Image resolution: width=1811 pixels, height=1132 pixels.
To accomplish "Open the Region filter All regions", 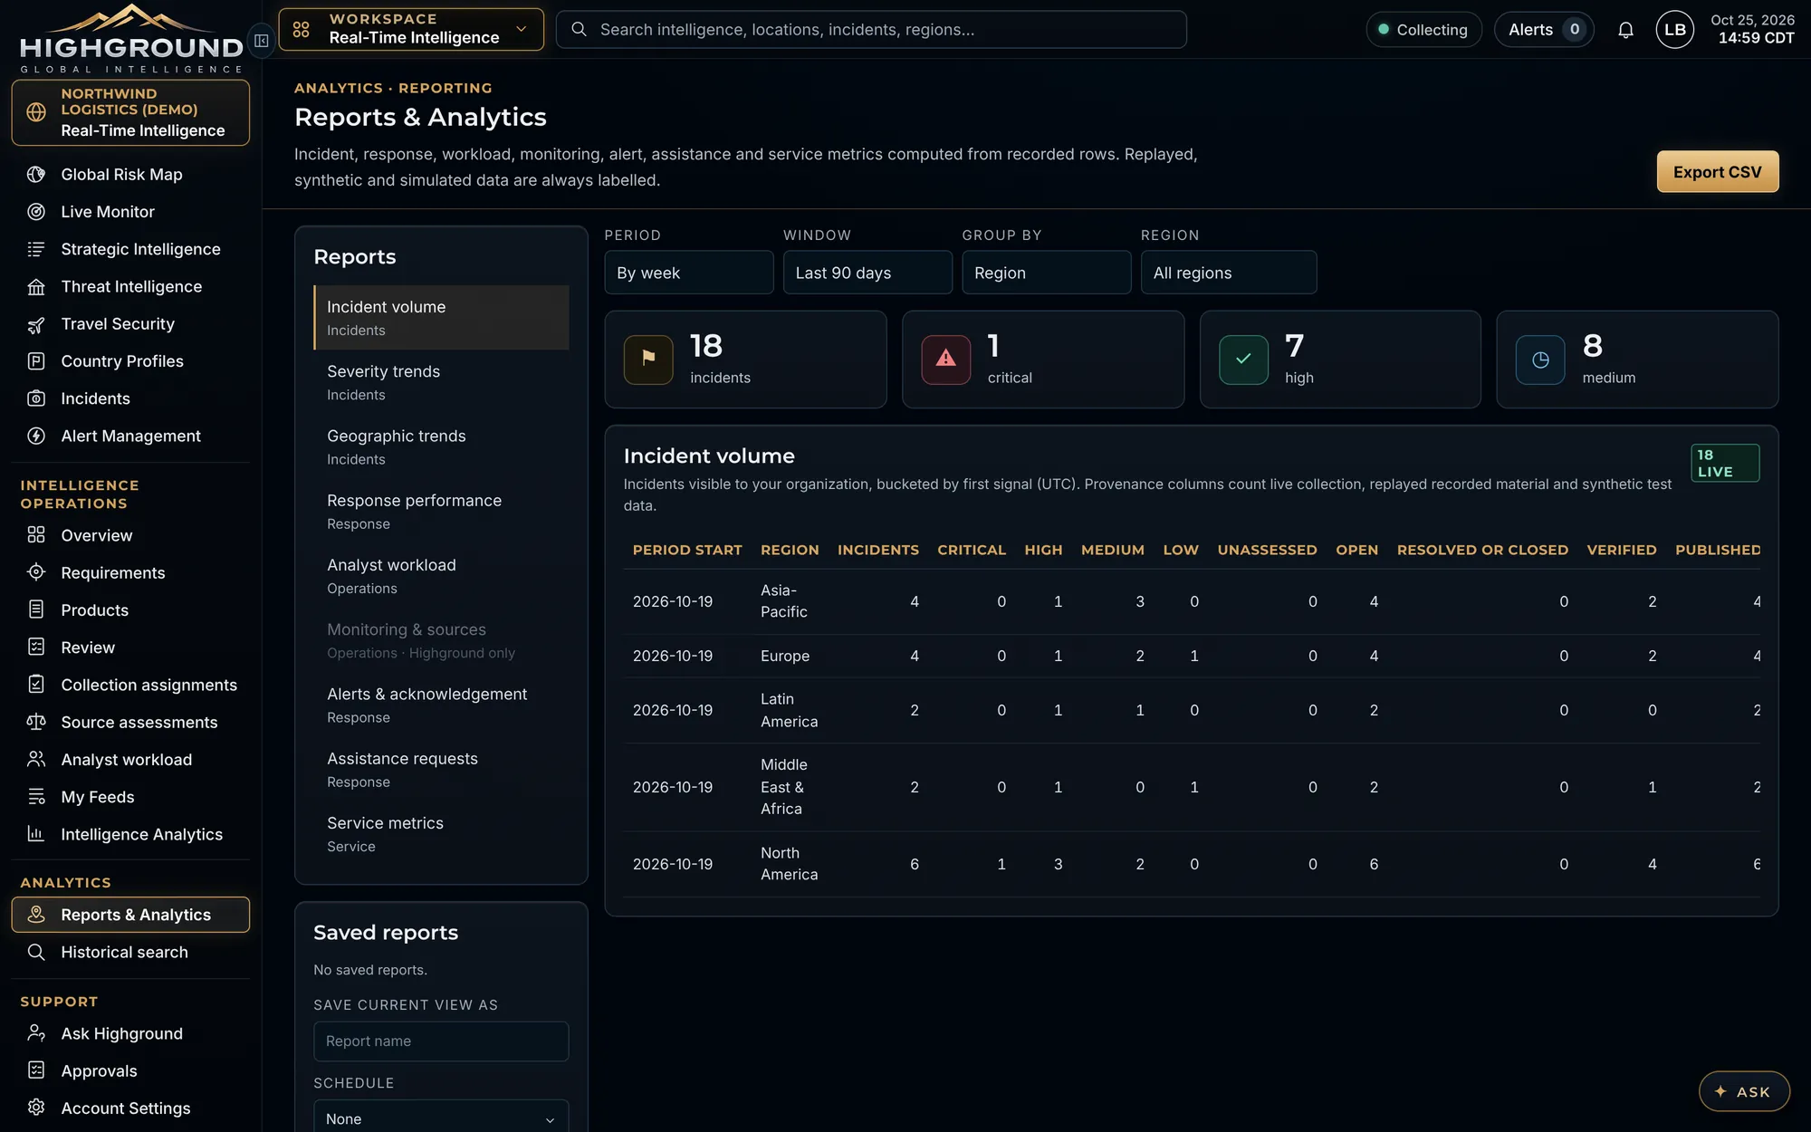I will point(1228,273).
